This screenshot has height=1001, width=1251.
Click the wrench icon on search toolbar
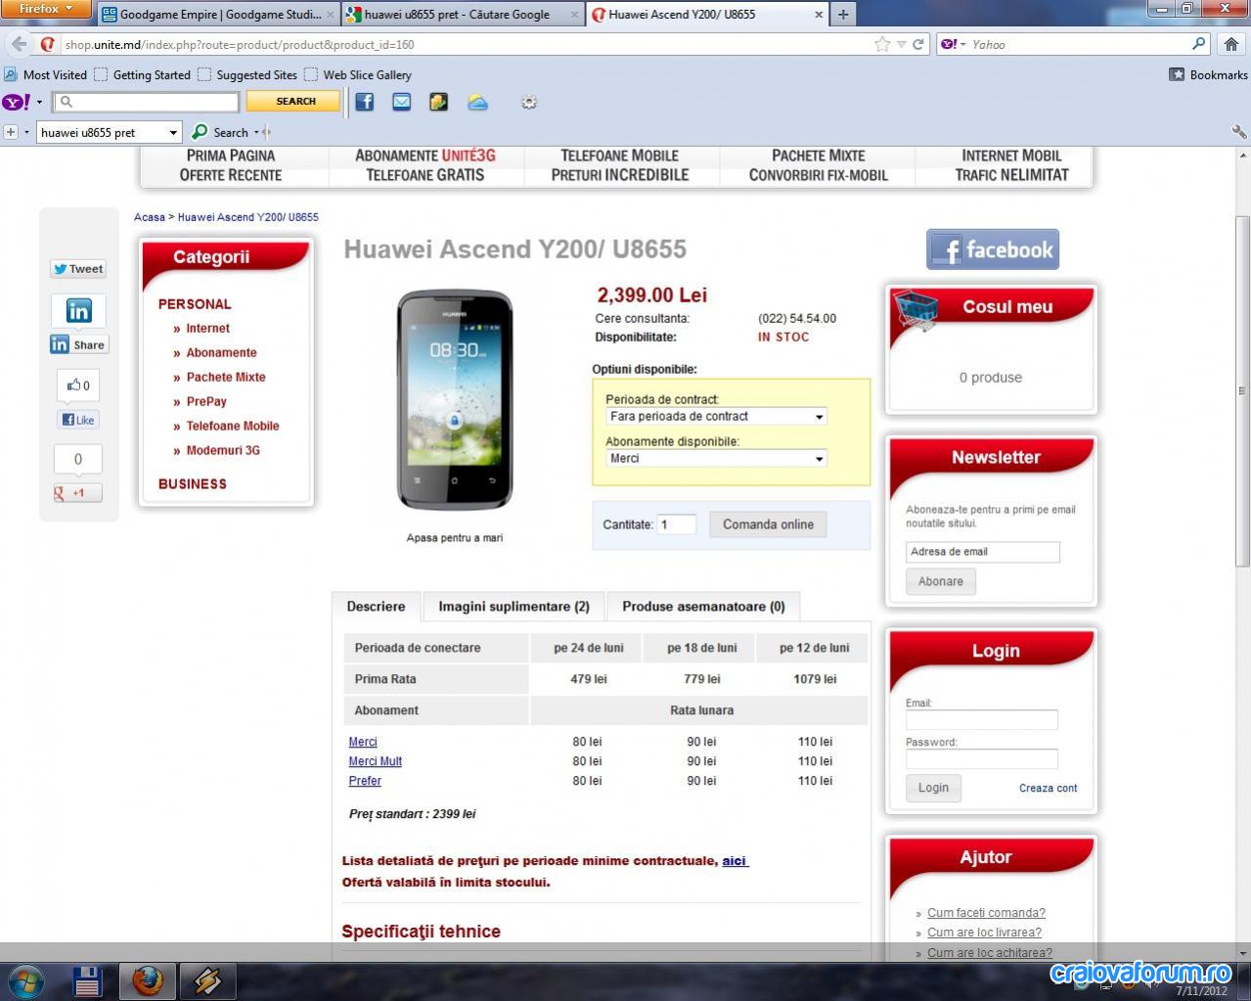pyautogui.click(x=1238, y=132)
